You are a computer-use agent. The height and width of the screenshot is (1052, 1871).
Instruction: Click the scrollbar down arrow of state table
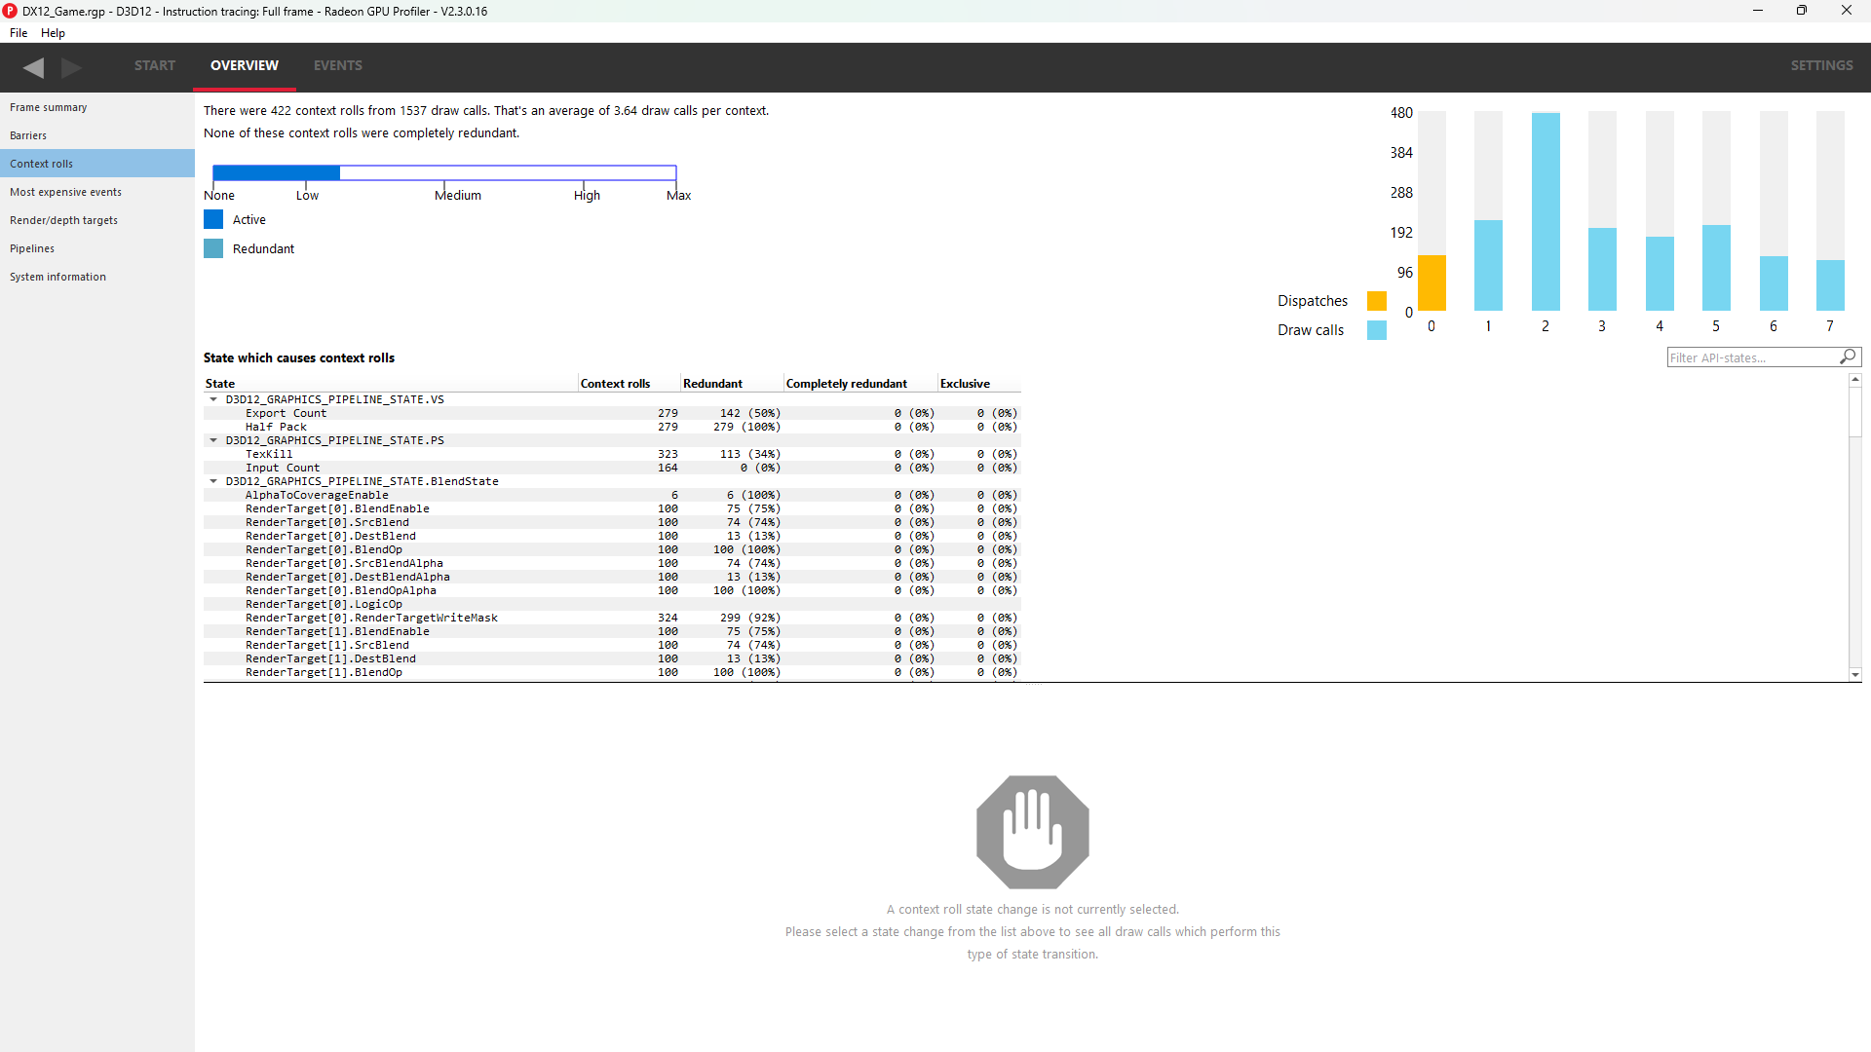[1855, 674]
